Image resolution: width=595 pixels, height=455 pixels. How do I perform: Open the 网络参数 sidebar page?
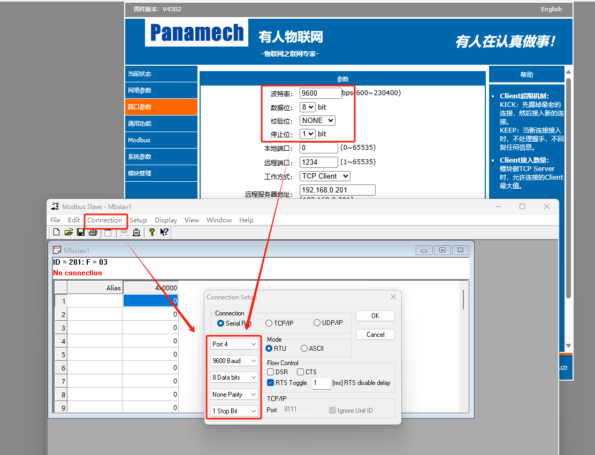pos(161,90)
